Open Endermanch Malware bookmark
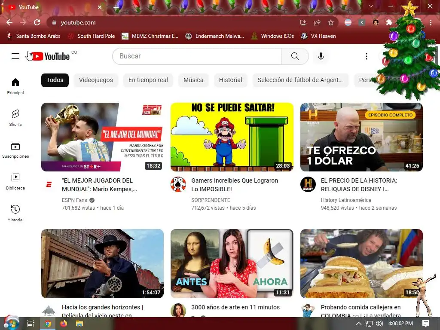 [x=215, y=36]
